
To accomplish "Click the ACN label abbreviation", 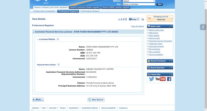I will (x=83, y=56).
